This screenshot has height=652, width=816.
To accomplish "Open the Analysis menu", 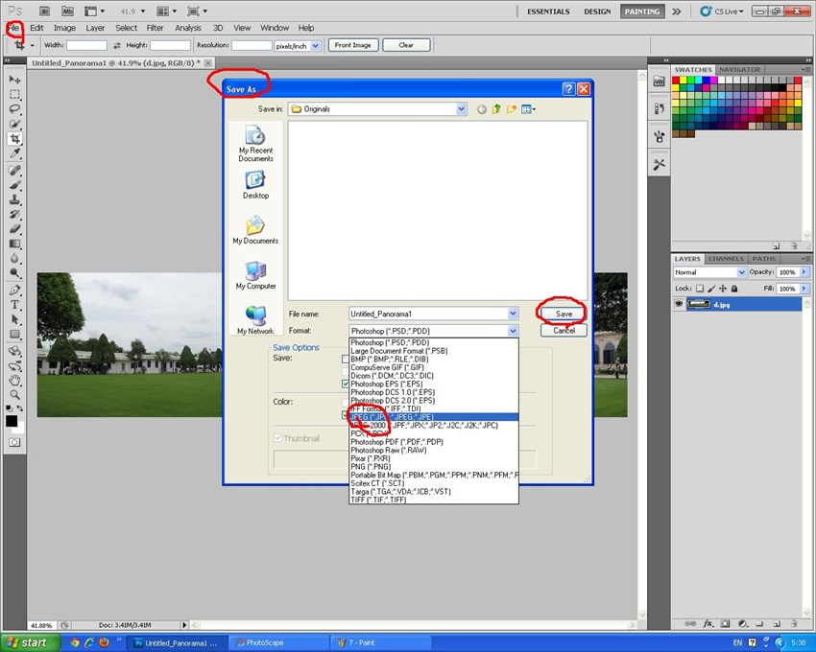I will click(x=188, y=28).
